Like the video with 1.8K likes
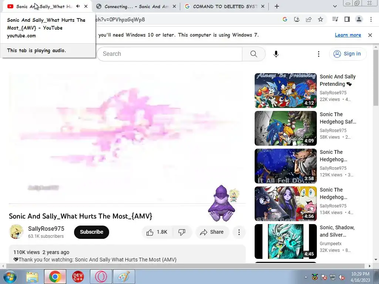The image size is (379, 284). pos(157,232)
